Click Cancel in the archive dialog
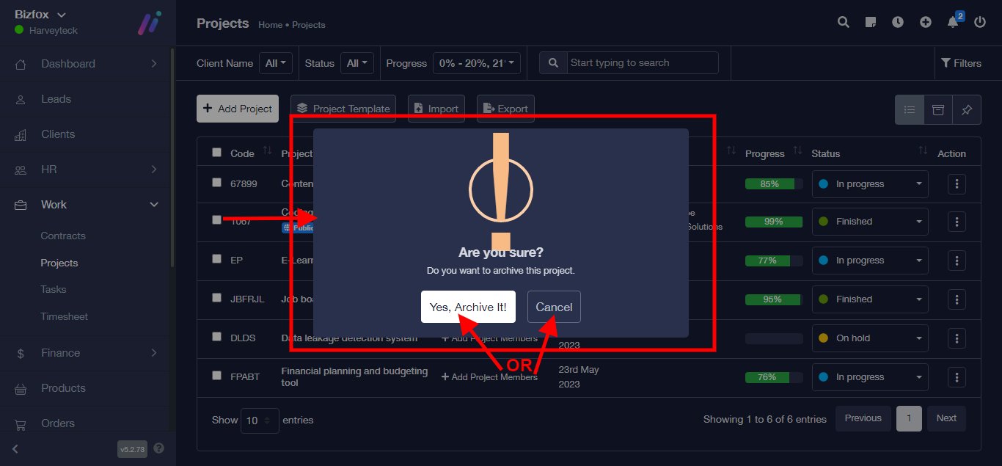The height and width of the screenshot is (466, 1002). (x=554, y=307)
